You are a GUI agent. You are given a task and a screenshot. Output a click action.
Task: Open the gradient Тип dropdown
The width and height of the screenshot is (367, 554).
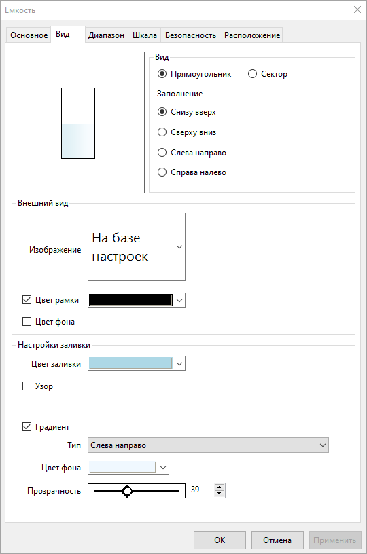208,445
